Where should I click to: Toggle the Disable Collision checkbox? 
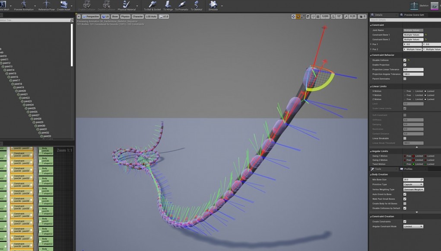pos(405,60)
